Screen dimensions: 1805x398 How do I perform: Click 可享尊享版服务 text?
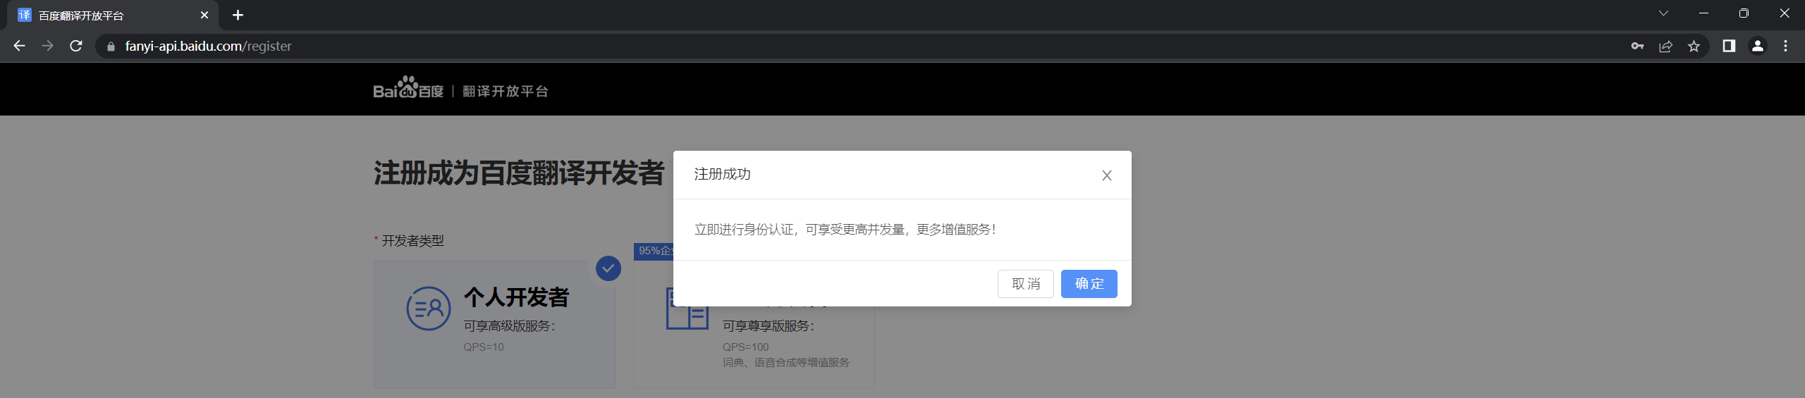pos(769,326)
